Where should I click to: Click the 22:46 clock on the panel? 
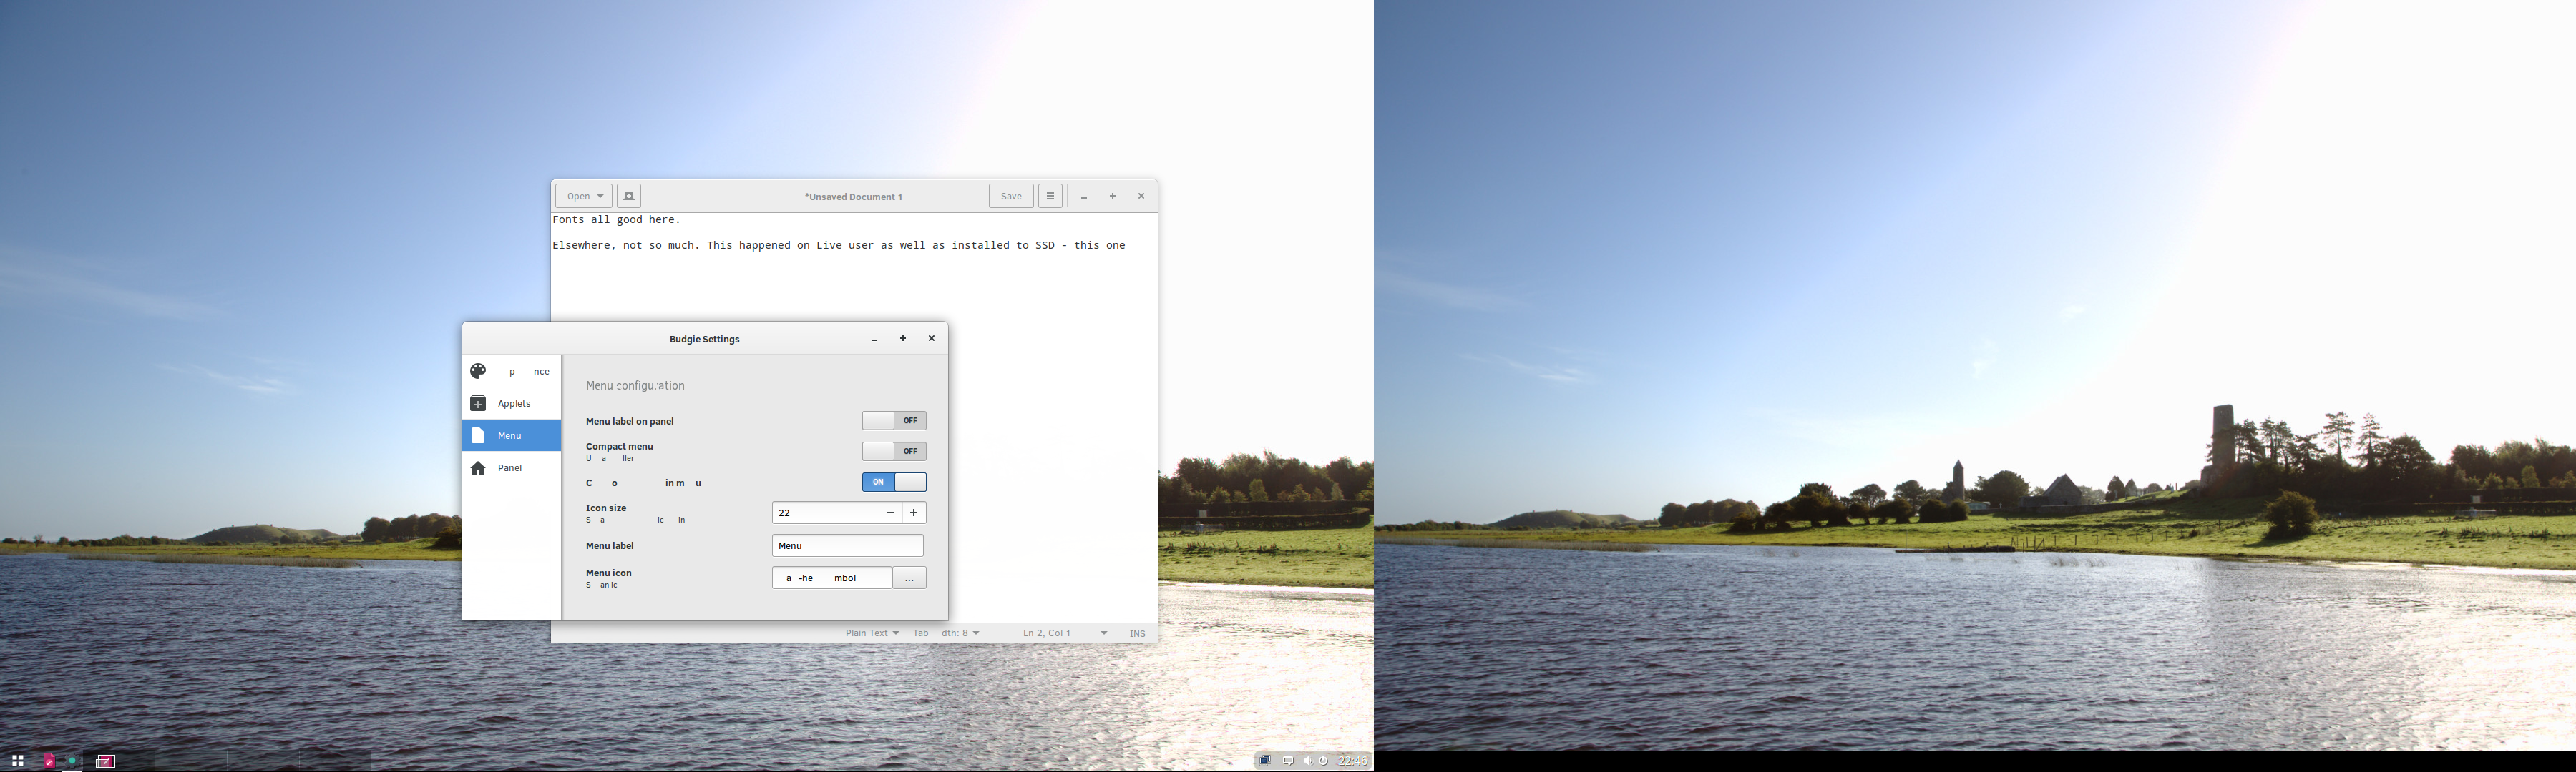click(x=1352, y=761)
